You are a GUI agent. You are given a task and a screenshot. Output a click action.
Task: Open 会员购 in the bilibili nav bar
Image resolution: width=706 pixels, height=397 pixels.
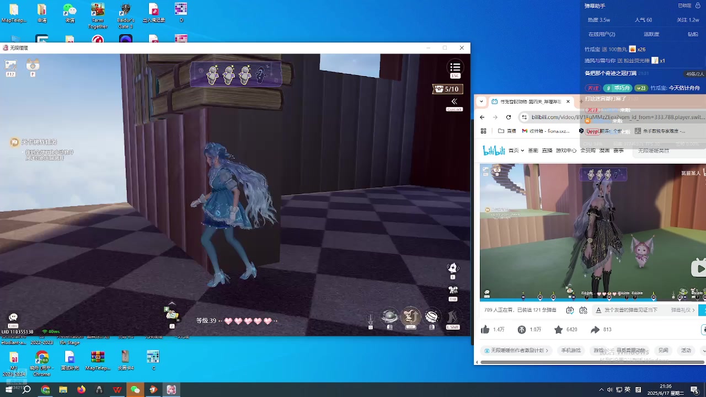click(x=588, y=151)
